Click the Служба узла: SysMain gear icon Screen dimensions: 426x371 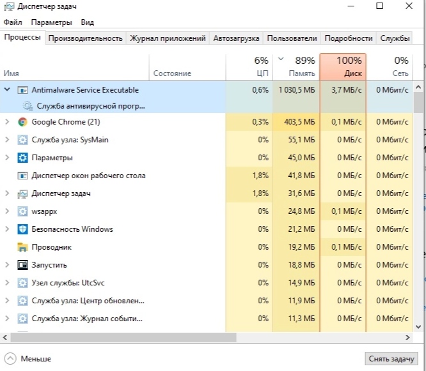coord(22,140)
